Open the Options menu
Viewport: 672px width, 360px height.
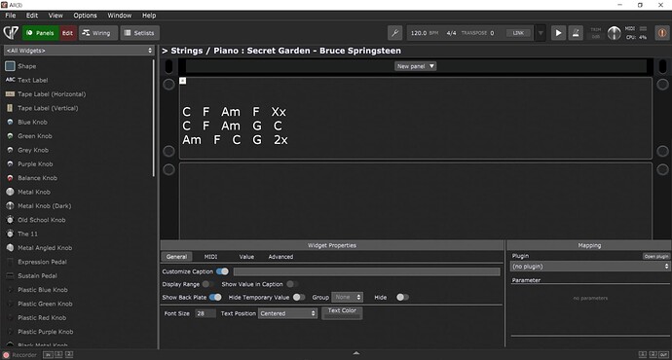coord(85,16)
